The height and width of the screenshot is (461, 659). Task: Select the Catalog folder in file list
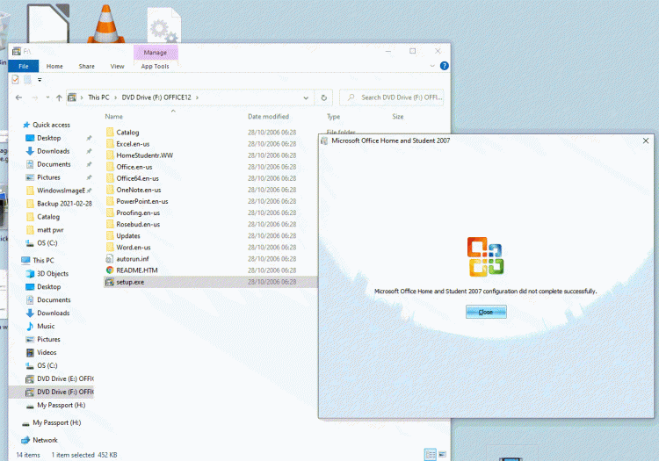(x=127, y=133)
